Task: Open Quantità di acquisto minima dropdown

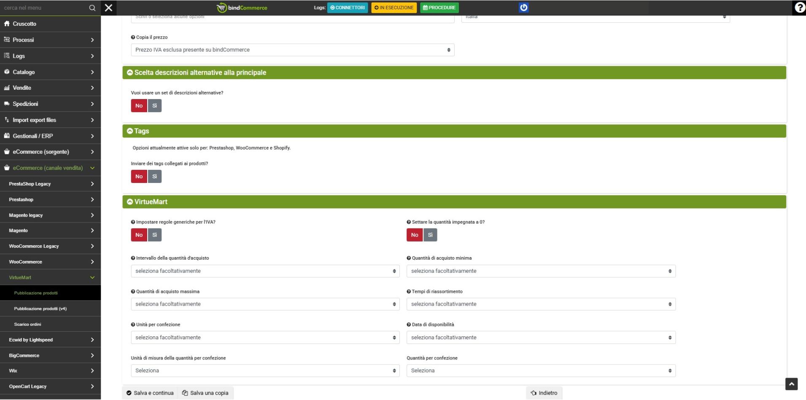Action: [x=541, y=271]
